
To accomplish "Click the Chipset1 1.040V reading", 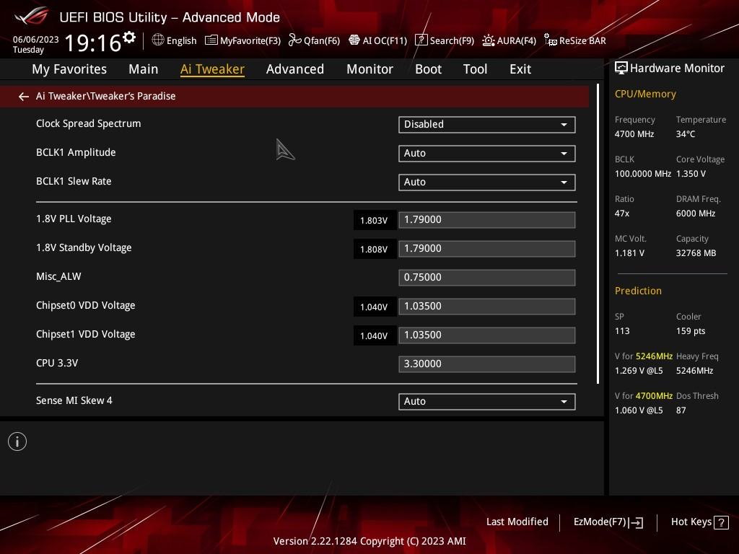I will click(x=374, y=336).
